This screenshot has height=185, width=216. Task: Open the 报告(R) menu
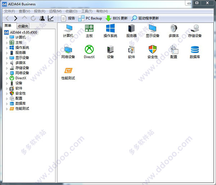click(40, 11)
